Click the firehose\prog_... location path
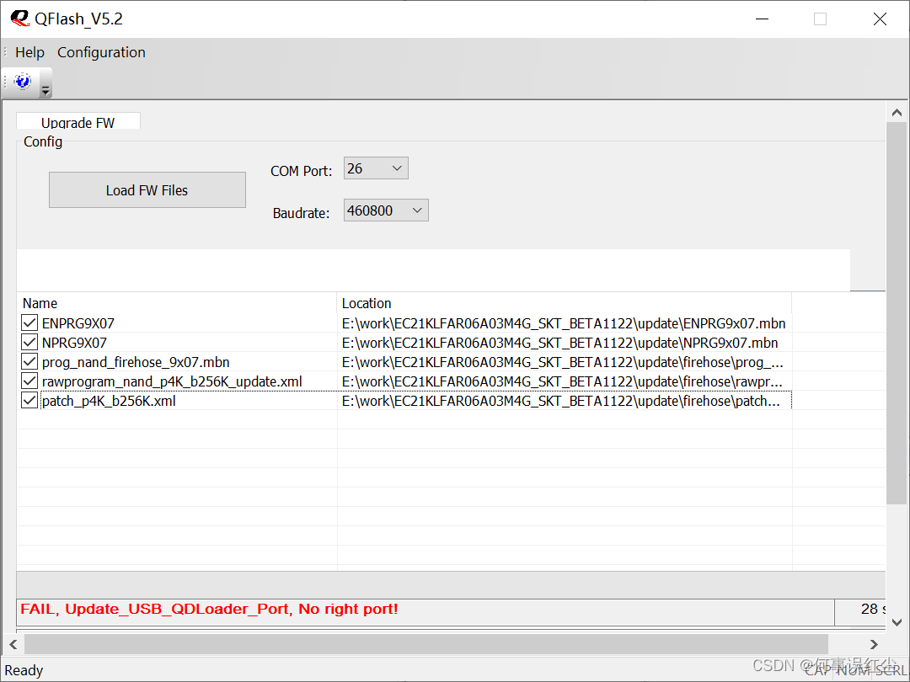 tap(563, 362)
